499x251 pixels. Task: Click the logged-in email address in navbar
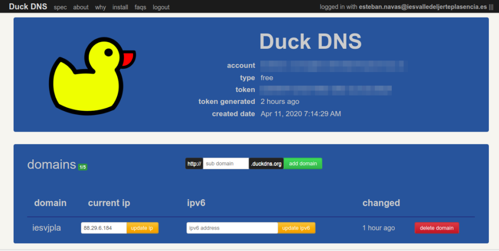tap(423, 7)
